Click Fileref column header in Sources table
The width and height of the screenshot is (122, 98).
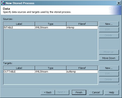click(82, 24)
